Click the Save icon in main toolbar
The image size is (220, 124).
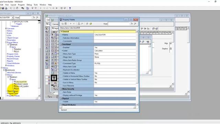pos(3,8)
